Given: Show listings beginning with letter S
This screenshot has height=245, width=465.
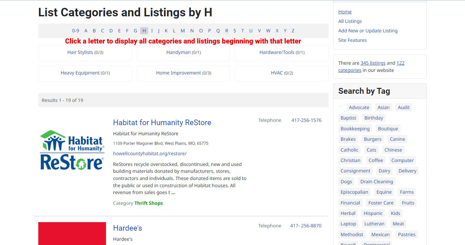Looking at the screenshot, I should click(235, 31).
